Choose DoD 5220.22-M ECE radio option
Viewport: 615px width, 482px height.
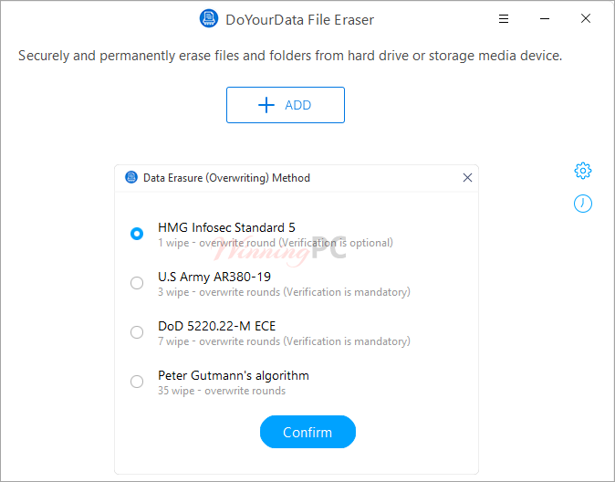137,332
